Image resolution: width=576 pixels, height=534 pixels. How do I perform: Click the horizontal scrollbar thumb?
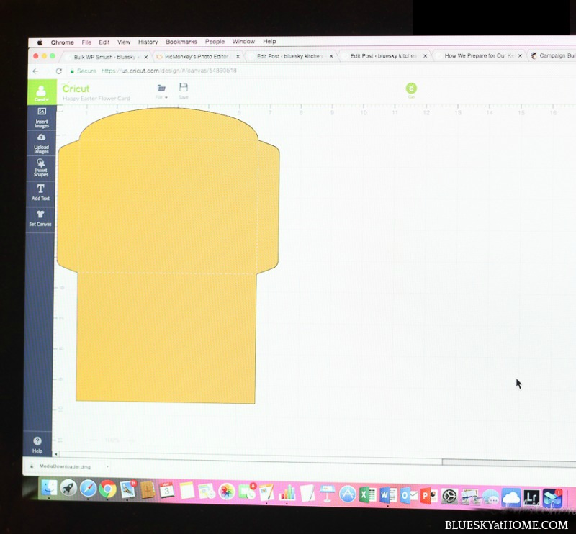coord(509,462)
